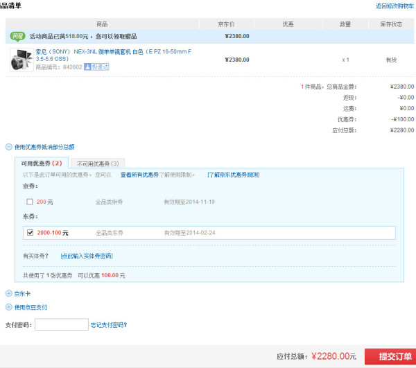Click 返回修改购物车 link
This screenshot has width=416, height=368.
(x=395, y=6)
